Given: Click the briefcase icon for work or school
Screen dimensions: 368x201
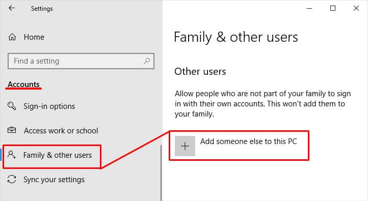Looking at the screenshot, I should click(12, 130).
